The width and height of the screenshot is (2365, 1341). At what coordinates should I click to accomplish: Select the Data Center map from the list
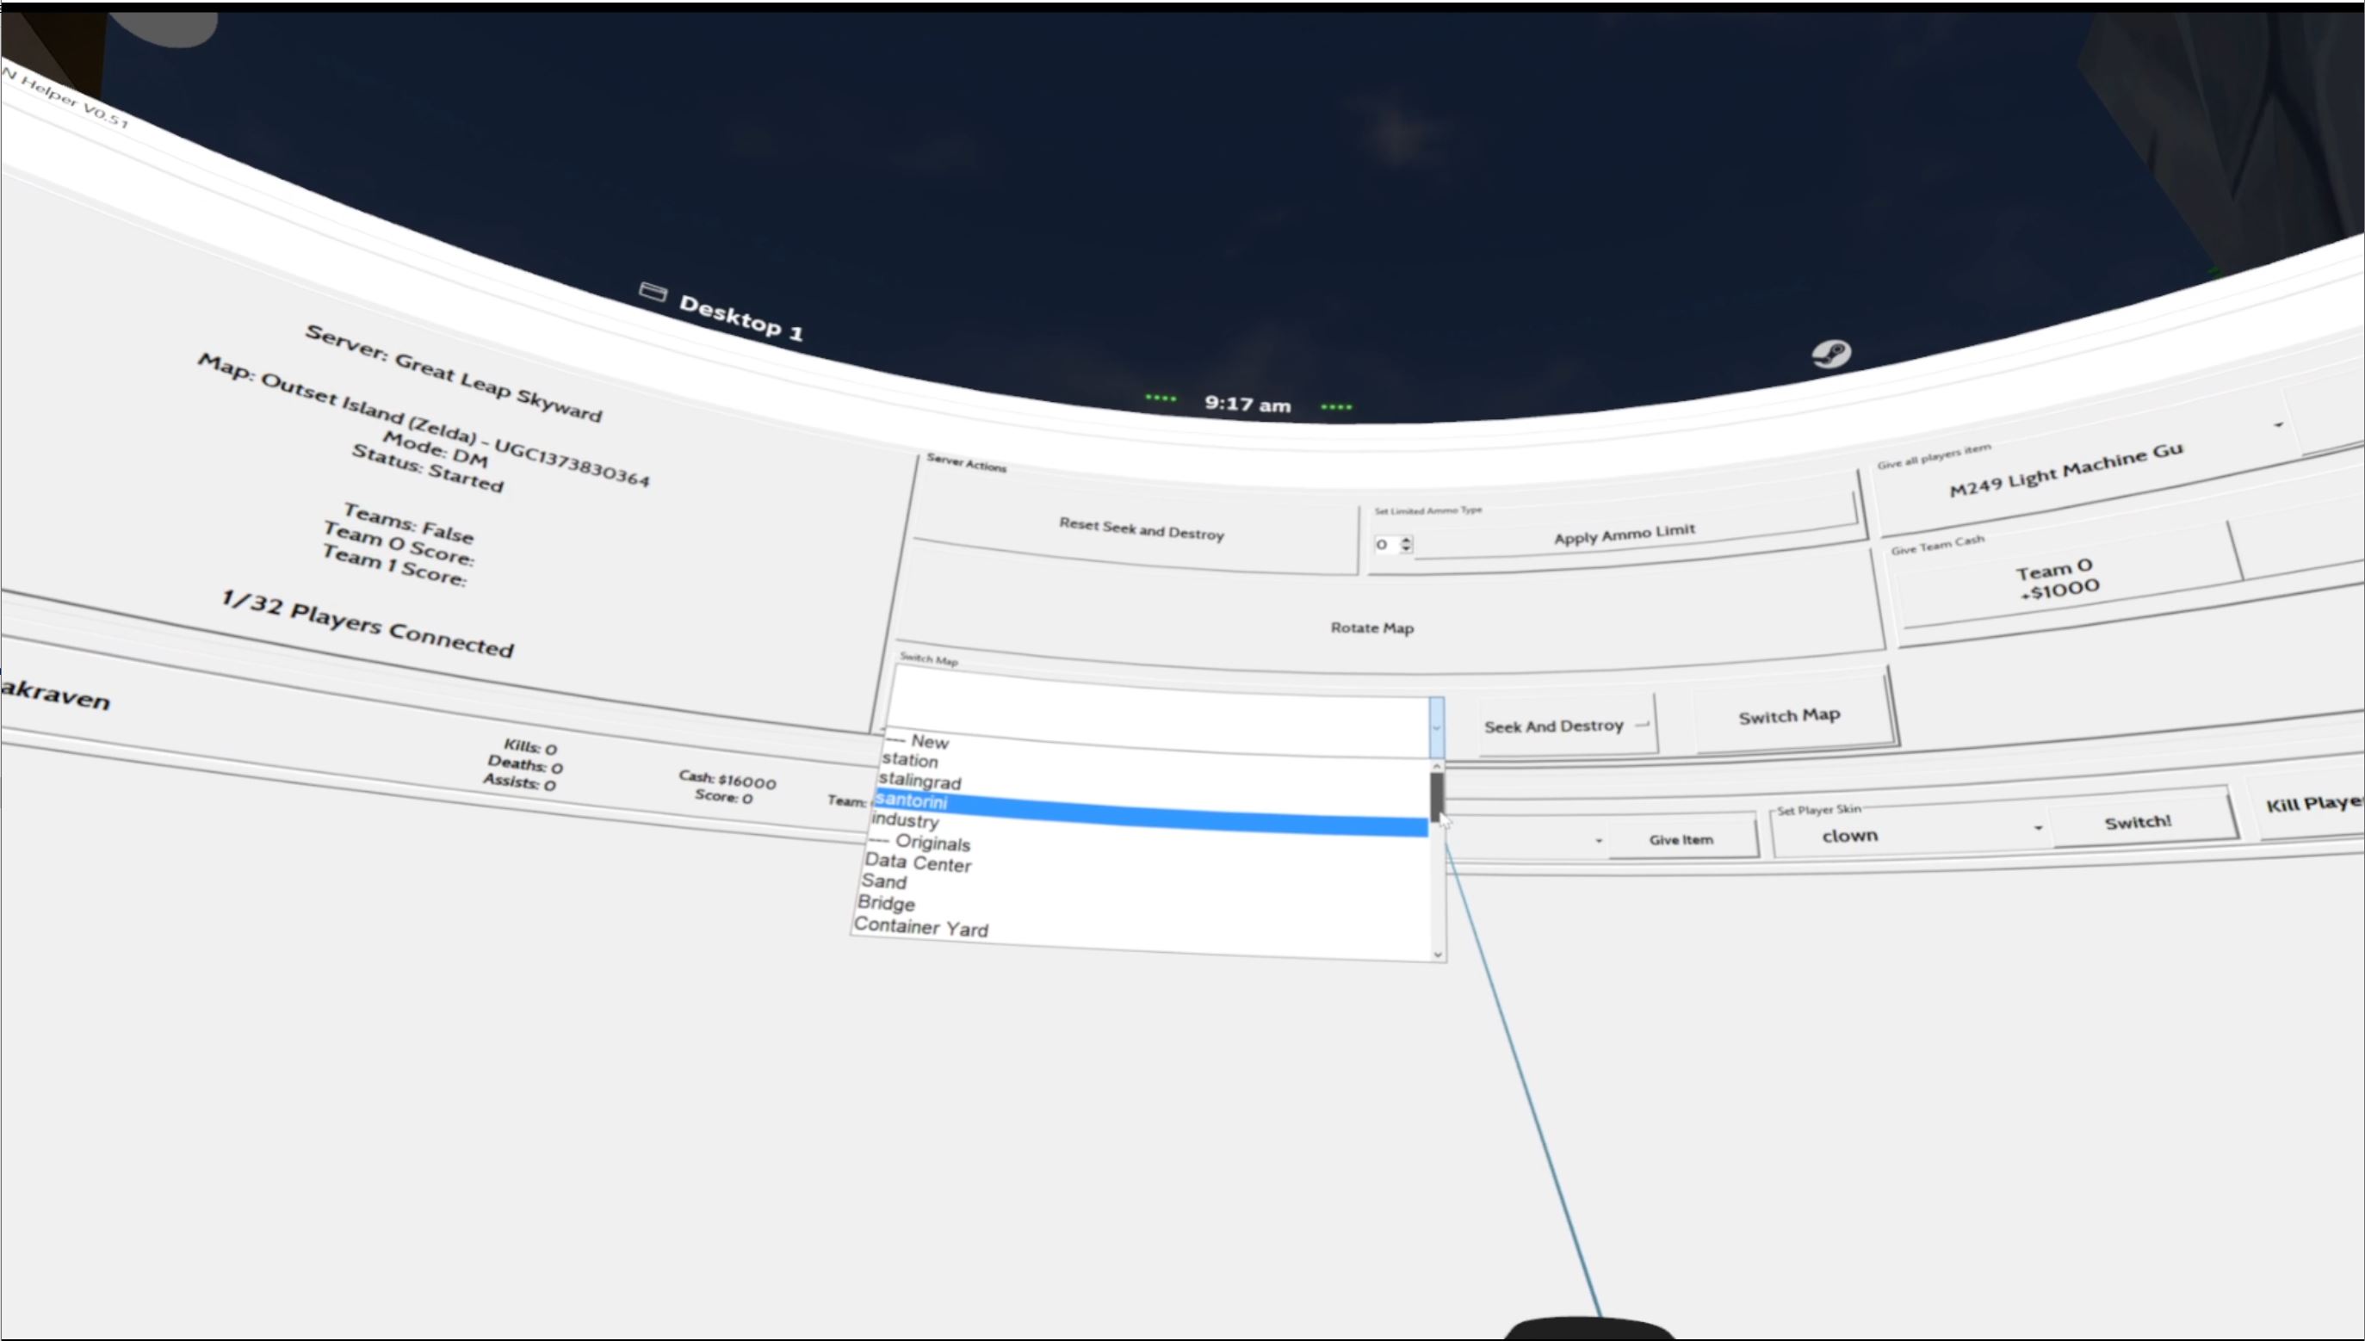[x=918, y=864]
